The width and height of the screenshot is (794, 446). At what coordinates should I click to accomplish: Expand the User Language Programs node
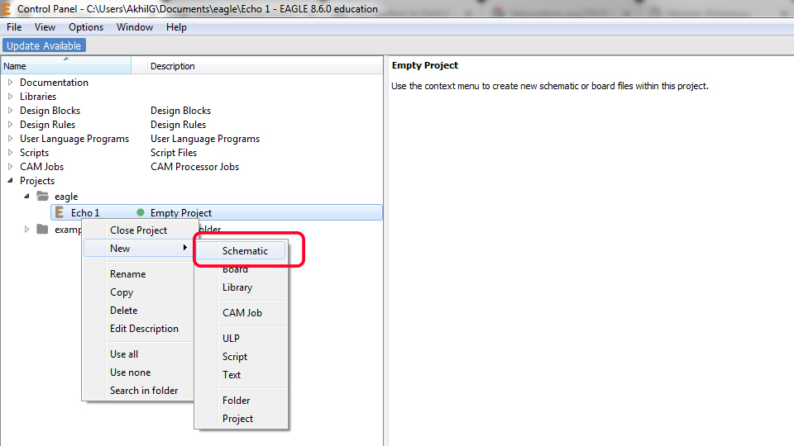tap(10, 139)
